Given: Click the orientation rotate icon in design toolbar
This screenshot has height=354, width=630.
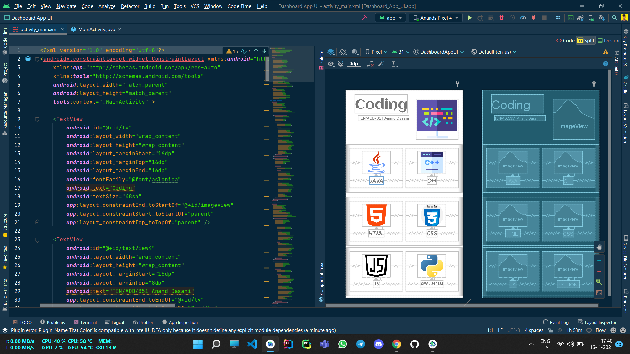Looking at the screenshot, I should point(343,52).
